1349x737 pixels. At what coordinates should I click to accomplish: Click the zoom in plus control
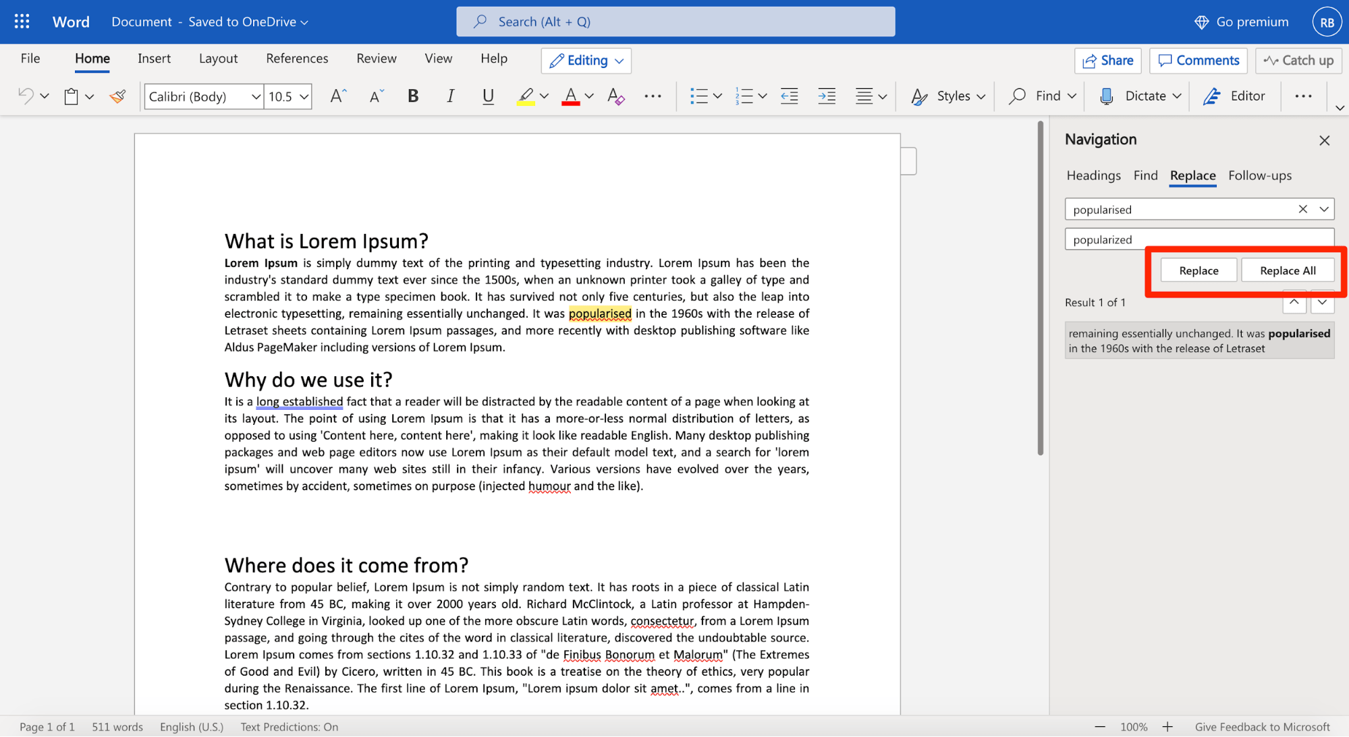(1167, 726)
